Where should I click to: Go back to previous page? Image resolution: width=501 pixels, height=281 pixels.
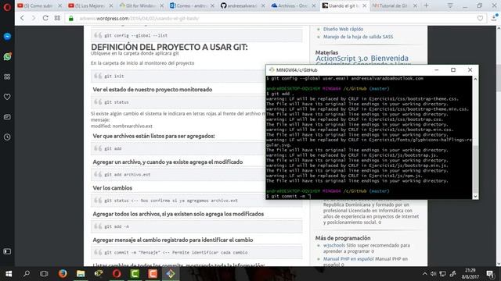click(22, 18)
